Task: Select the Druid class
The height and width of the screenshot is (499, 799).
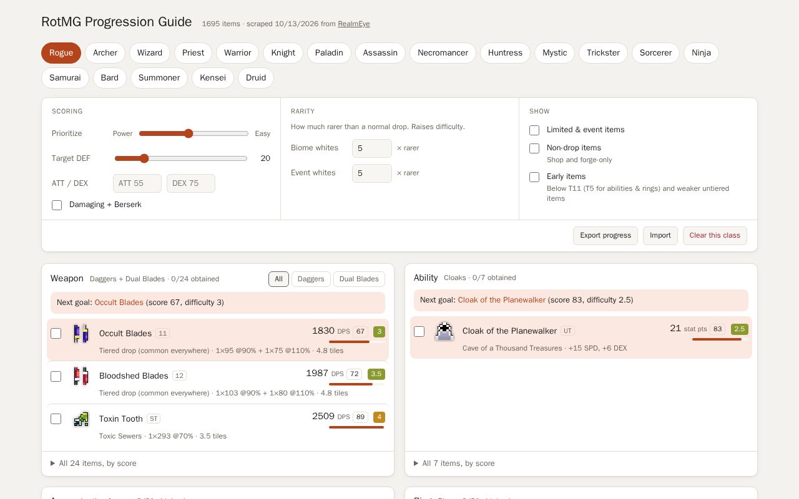Action: [x=256, y=78]
